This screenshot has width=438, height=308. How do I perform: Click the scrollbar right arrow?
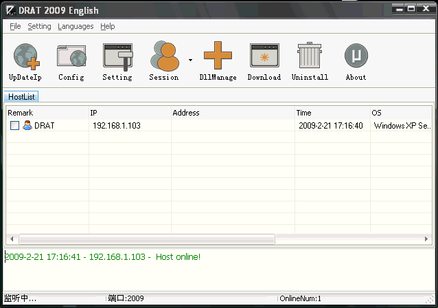427,239
